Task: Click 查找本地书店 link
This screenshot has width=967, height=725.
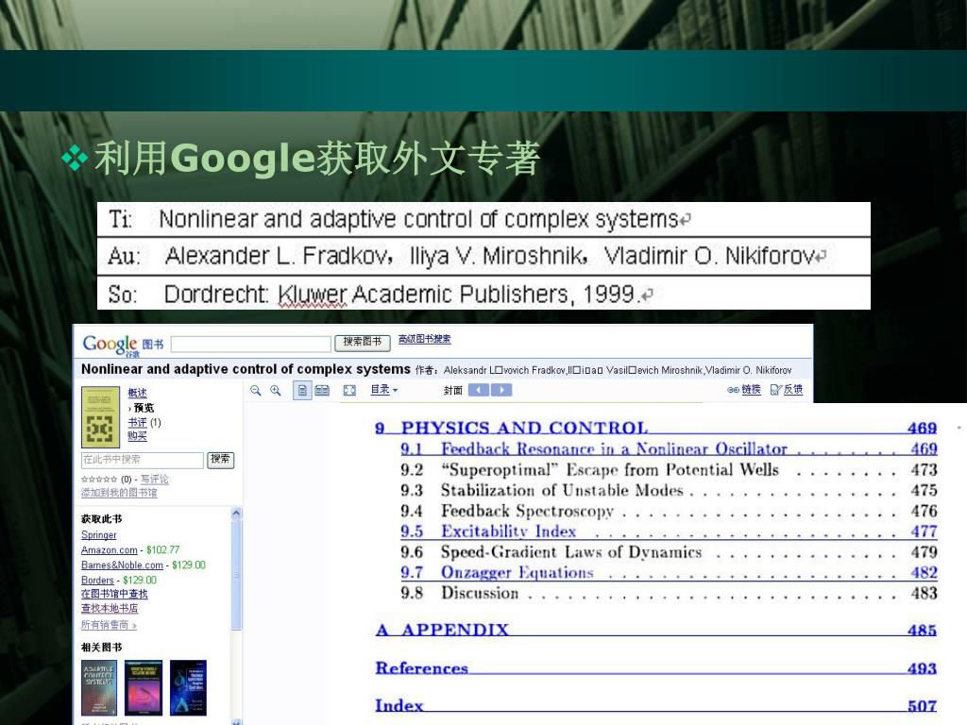Action: (110, 609)
